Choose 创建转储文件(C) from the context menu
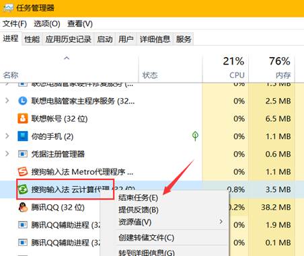Viewport: 304px width, 256px height. pyautogui.click(x=146, y=238)
